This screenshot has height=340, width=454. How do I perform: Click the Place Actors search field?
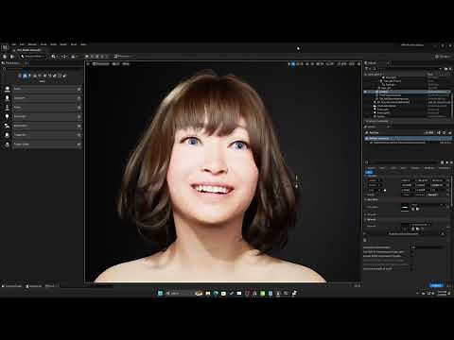pos(43,68)
